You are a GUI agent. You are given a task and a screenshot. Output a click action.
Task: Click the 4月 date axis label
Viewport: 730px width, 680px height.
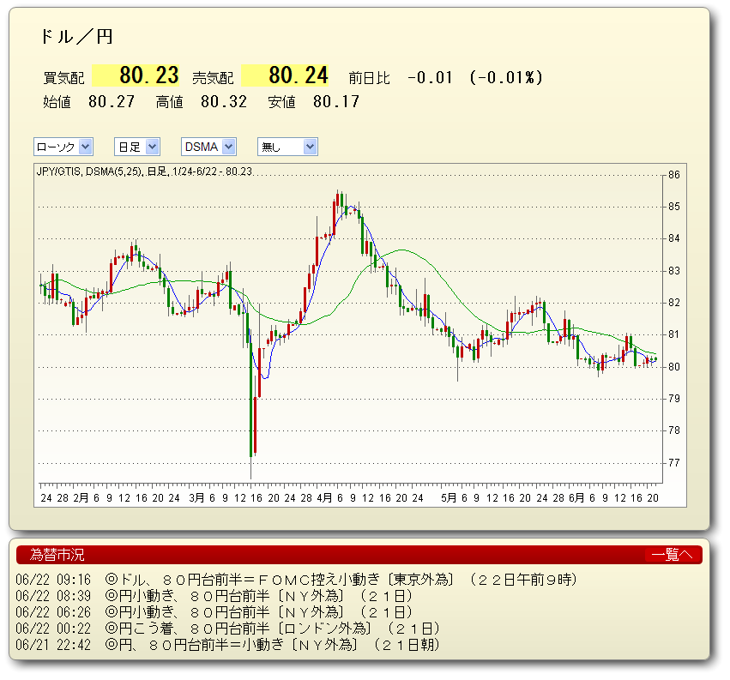pyautogui.click(x=324, y=498)
